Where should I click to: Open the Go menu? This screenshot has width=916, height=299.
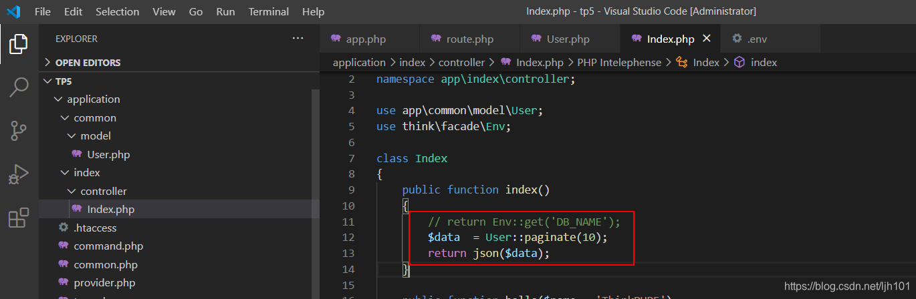pos(196,12)
